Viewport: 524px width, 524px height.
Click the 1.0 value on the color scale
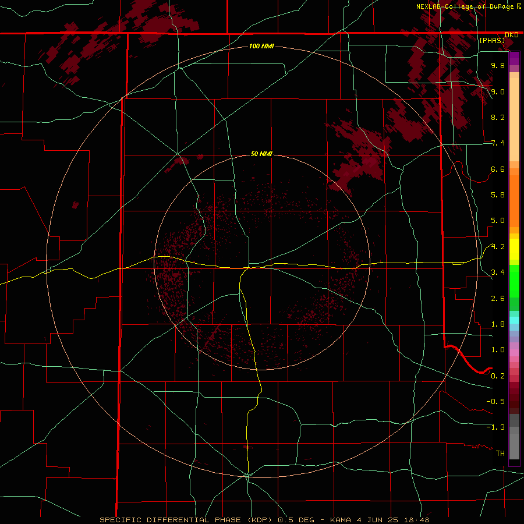[x=498, y=350]
